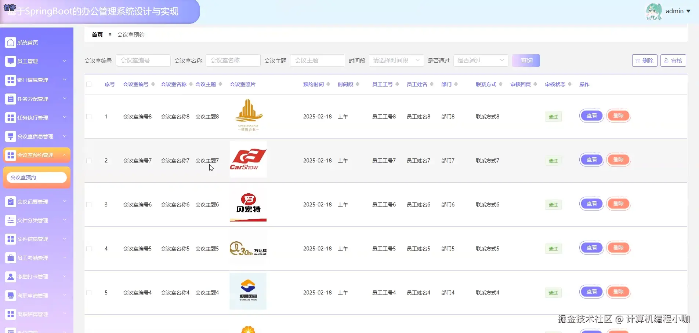
Task: Sort by 会议主题 column arrows
Action: 220,84
